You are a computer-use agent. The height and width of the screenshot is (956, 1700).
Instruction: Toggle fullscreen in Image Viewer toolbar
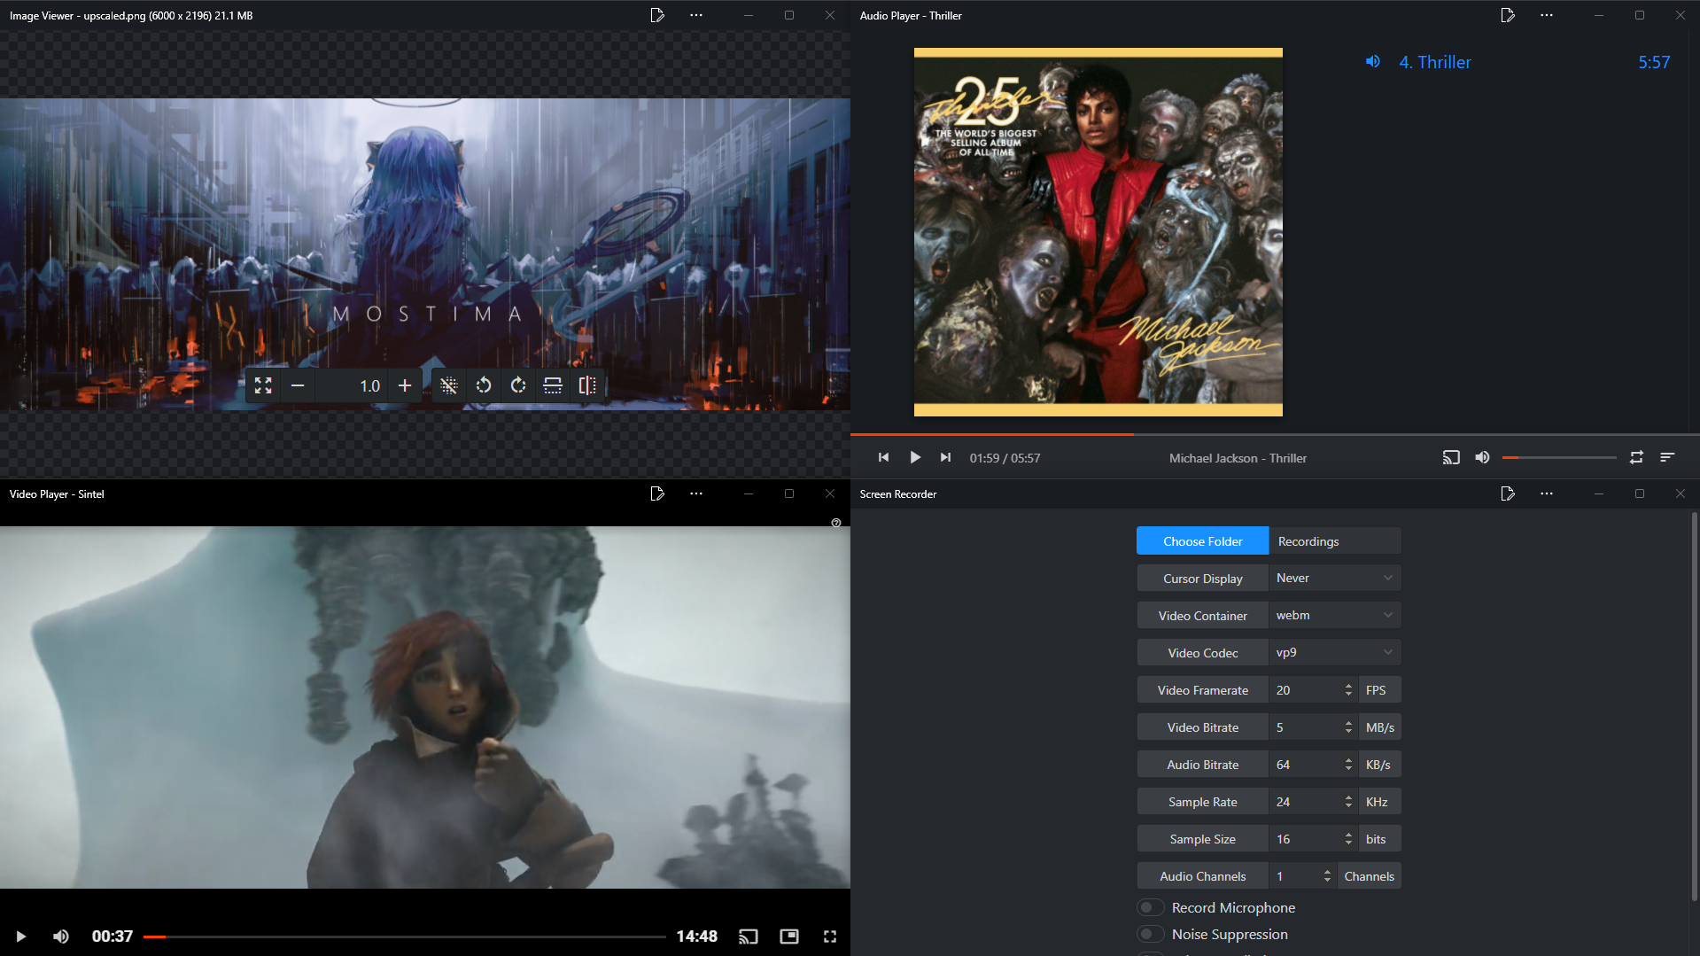[x=263, y=385]
